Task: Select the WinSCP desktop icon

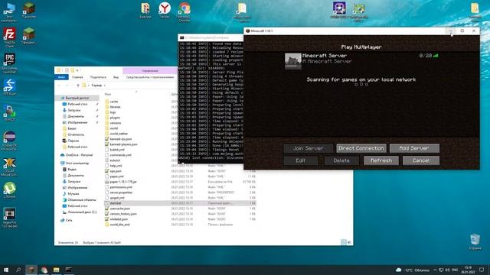Action: 9,113
